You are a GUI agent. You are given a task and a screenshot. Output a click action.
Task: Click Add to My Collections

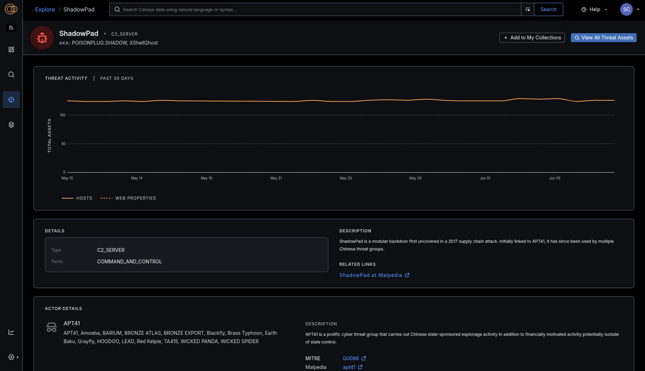click(x=532, y=38)
